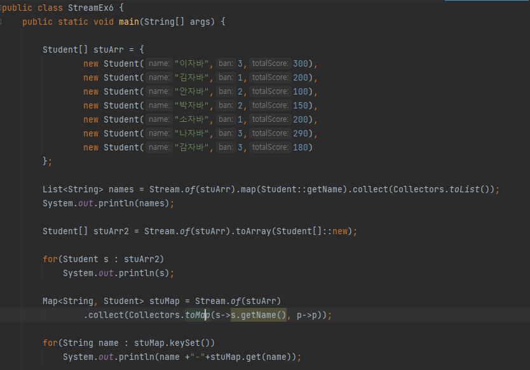Click the highlighted 'toMap' method
Screen dimensions: 530x370
(198, 315)
